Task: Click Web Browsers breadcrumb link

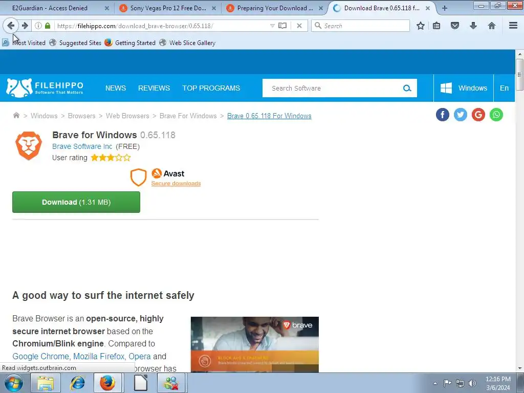Action: pos(127,116)
